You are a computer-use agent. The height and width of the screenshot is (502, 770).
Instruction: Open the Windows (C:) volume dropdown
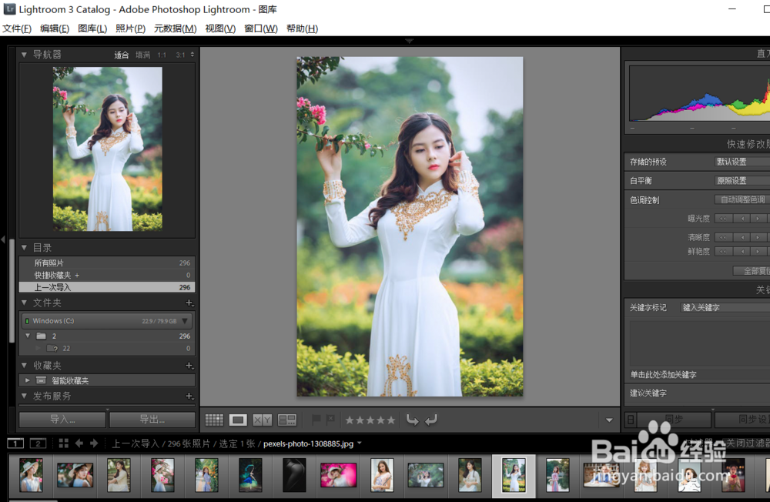tap(185, 321)
